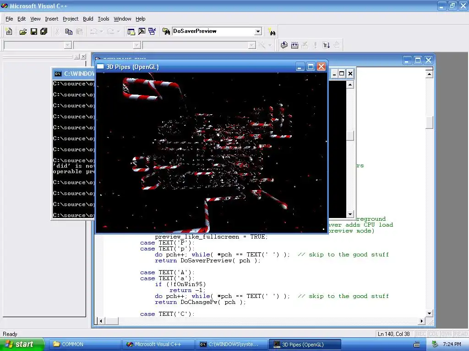Click the Undo arrow icon
469x351 pixels.
pos(94,32)
